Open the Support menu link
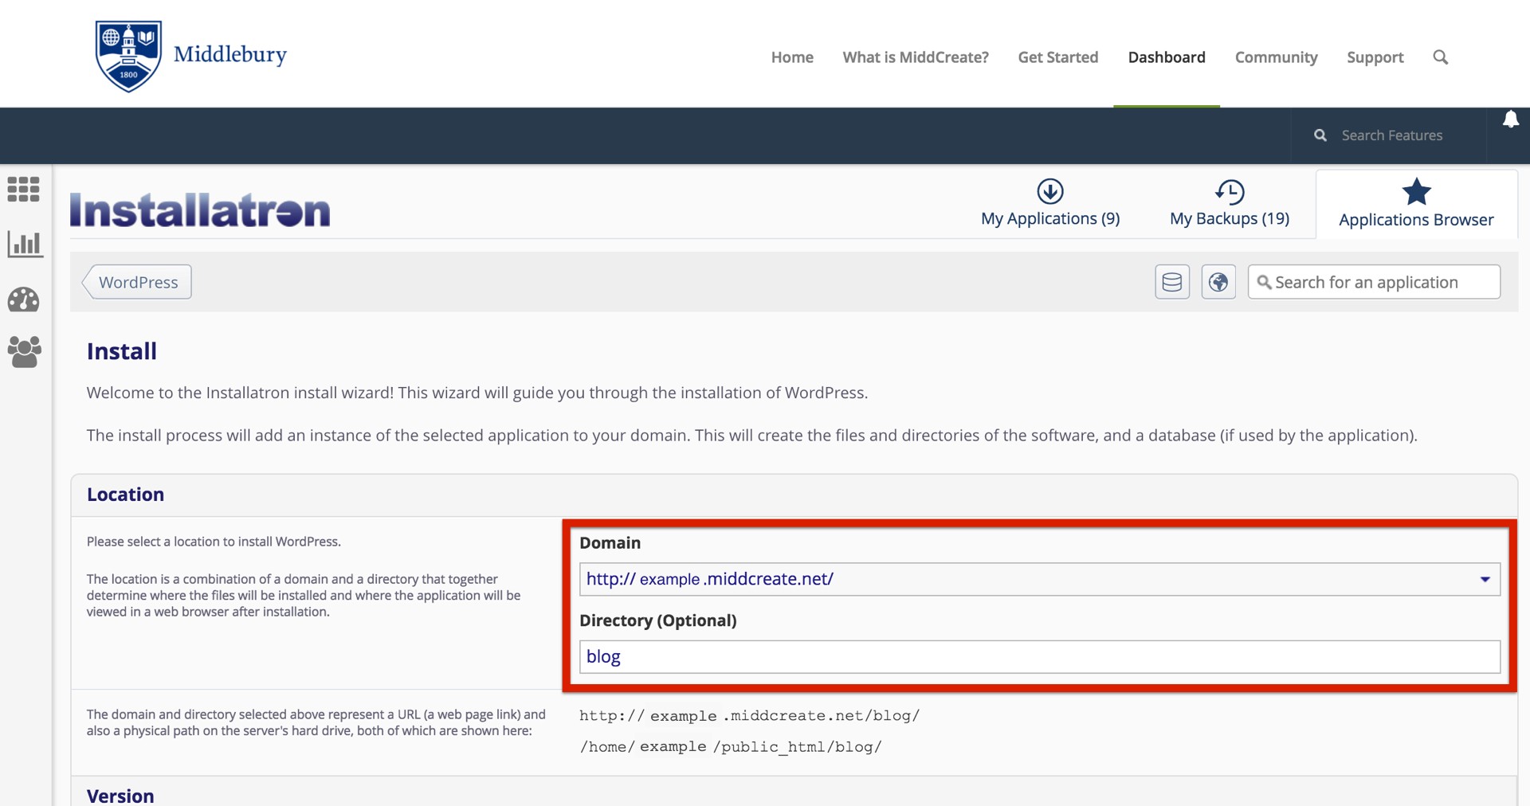1530x806 pixels. point(1375,57)
